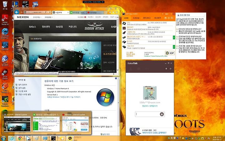This screenshot has width=225, height=141.
Task: Select HOME tab in 3DP Chip
Action: coord(126,18)
